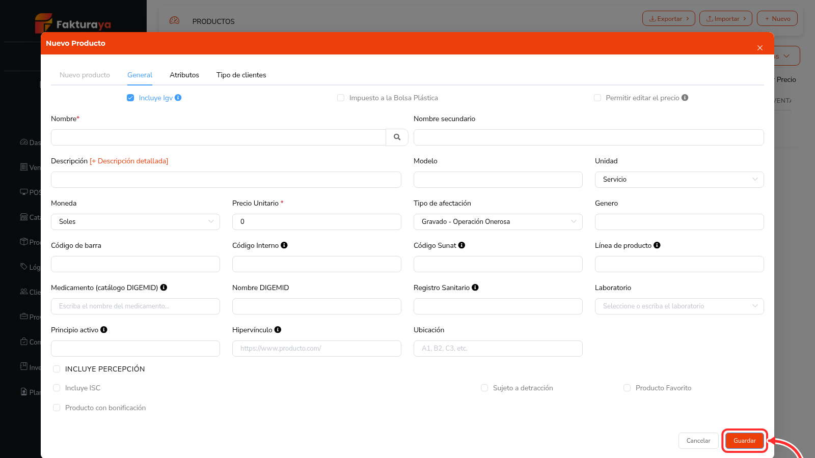The image size is (815, 458).
Task: Click info icon beside Permitir editar el precio
Action: pyautogui.click(x=685, y=98)
